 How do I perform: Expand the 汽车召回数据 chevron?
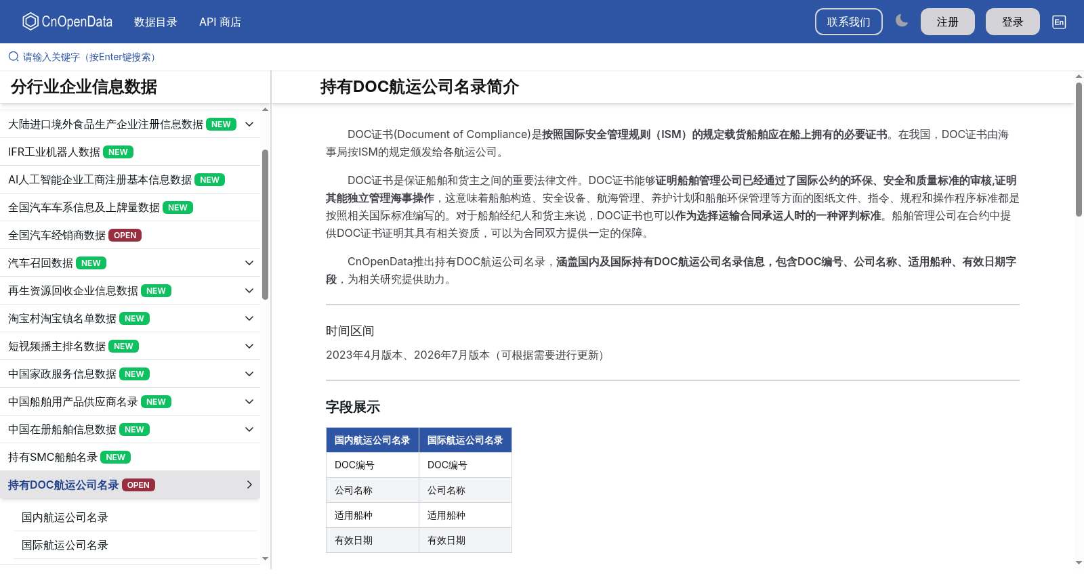point(249,263)
